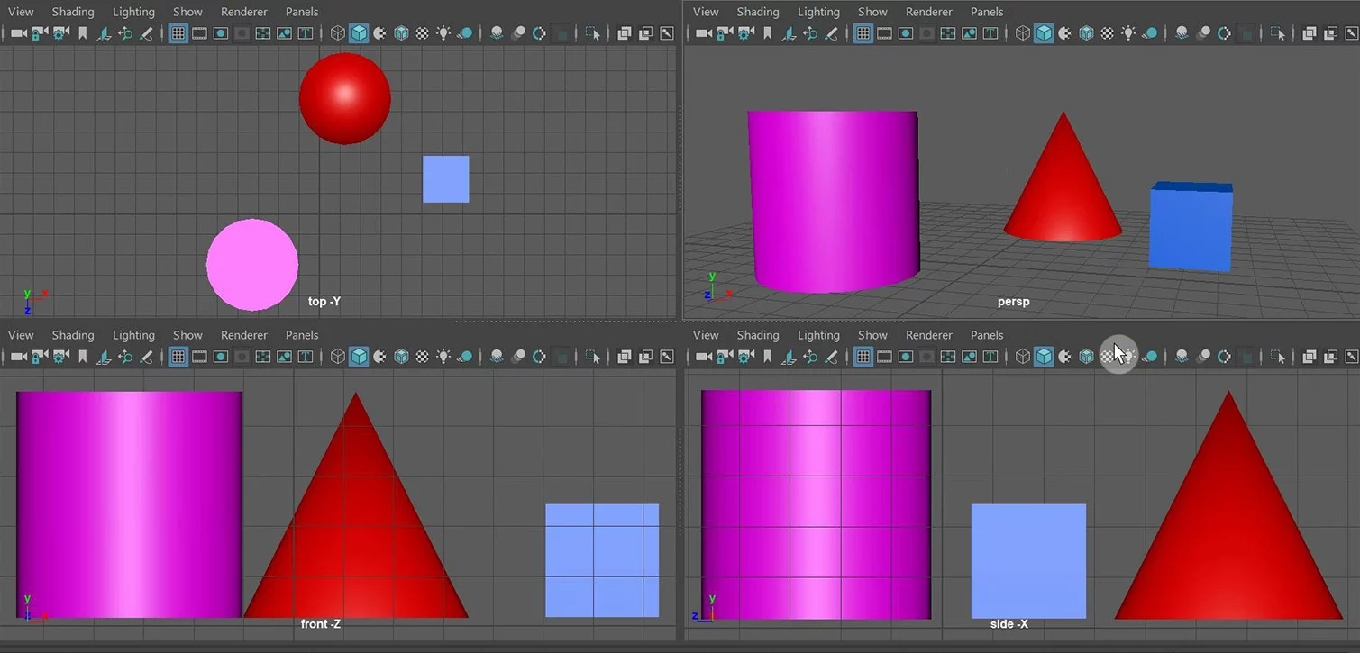Enable Wireframe on Shaded in front -Z panel
The image size is (1360, 653).
point(401,357)
